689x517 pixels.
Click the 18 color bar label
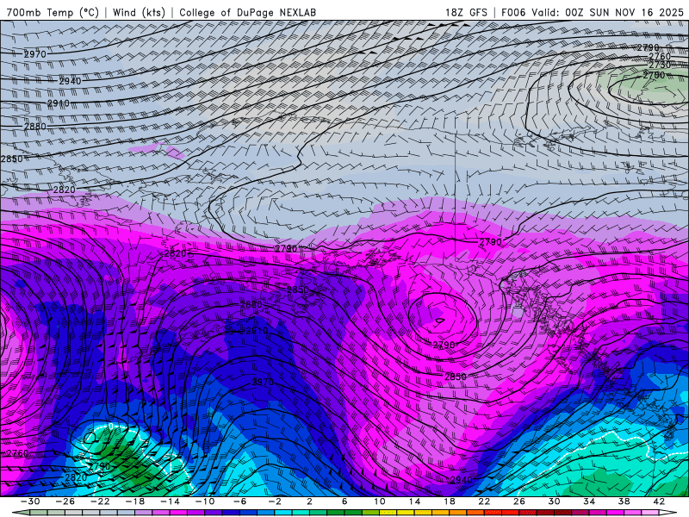449,501
